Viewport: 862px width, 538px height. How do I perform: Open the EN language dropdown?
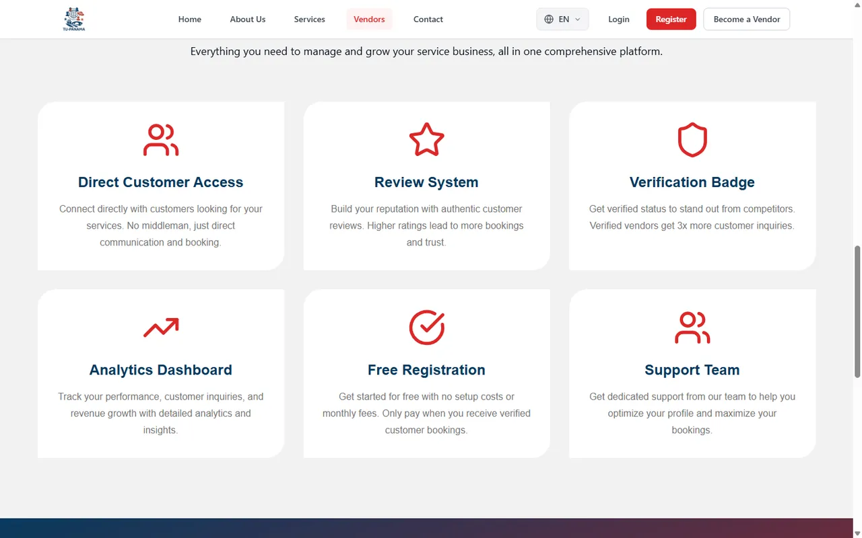[x=563, y=20]
